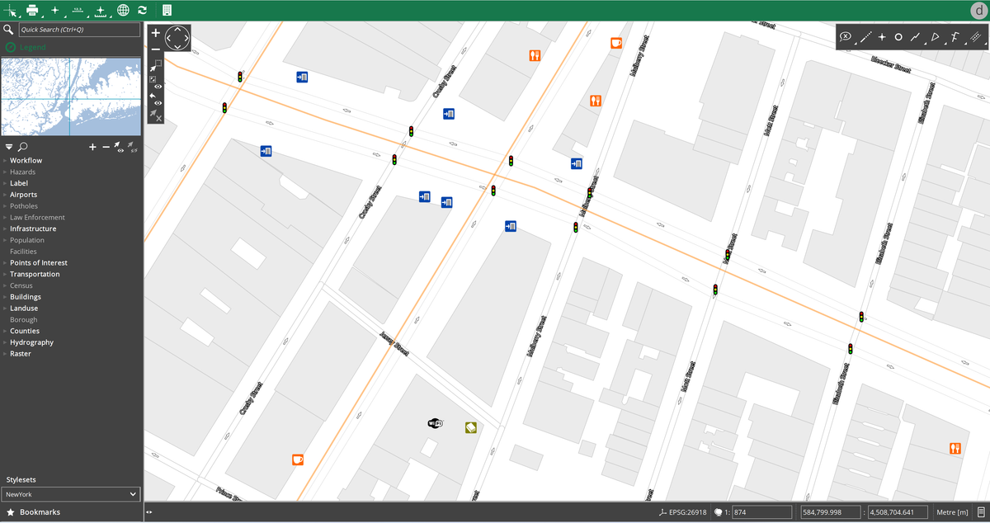Toggle the eye icon in the map navigation bar
Viewport: 990px width, 523px height.
[157, 87]
